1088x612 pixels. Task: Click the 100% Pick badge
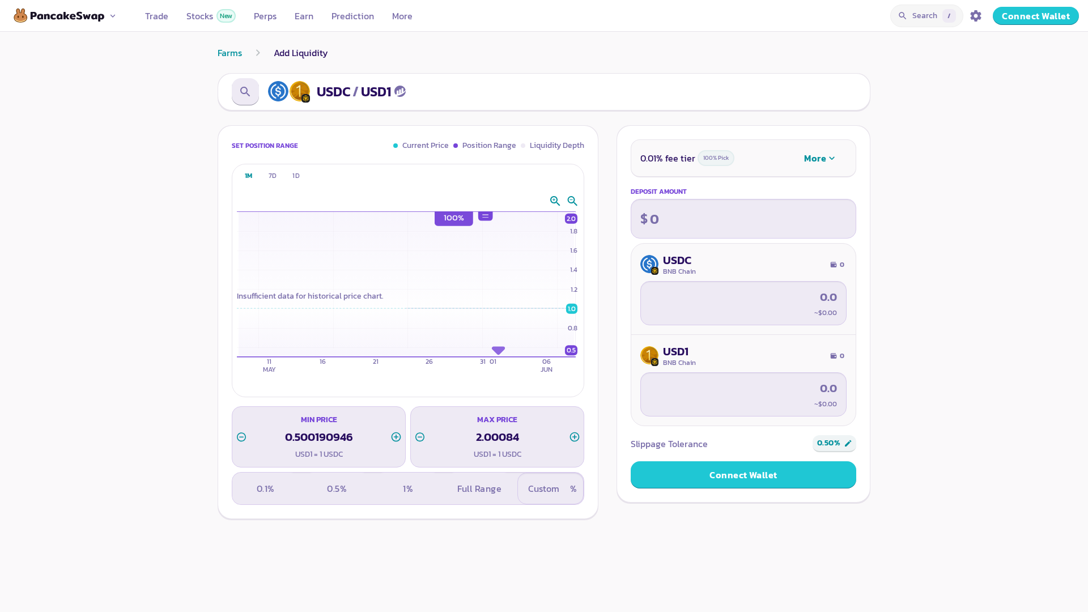coord(716,158)
